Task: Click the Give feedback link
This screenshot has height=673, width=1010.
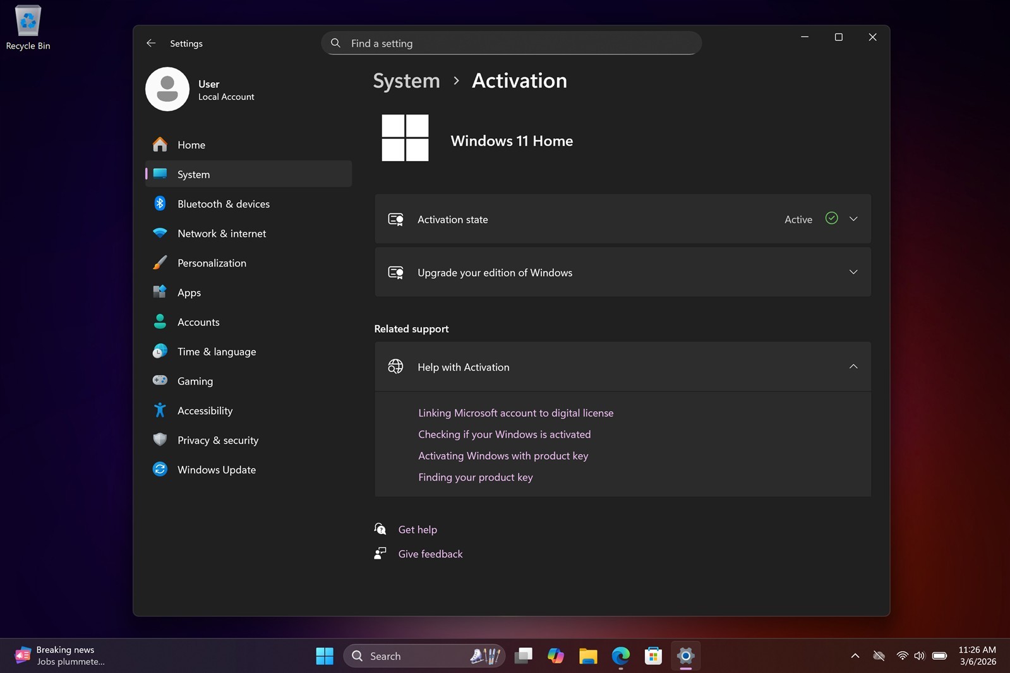Action: (430, 554)
